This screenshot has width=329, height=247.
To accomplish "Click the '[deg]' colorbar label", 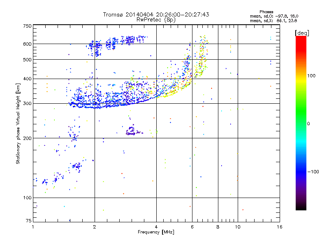I will click(x=302, y=33).
